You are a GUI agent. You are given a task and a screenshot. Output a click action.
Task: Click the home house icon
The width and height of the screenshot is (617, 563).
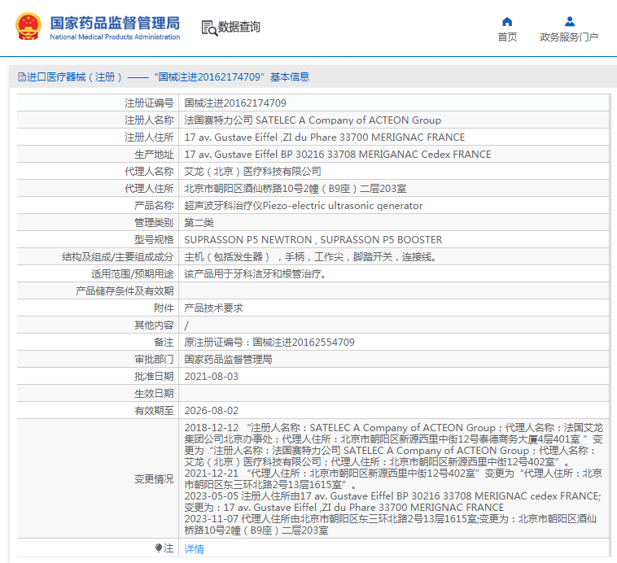point(507,22)
